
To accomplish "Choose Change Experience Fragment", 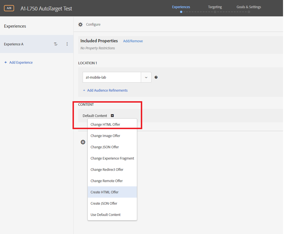I will pos(112,158).
